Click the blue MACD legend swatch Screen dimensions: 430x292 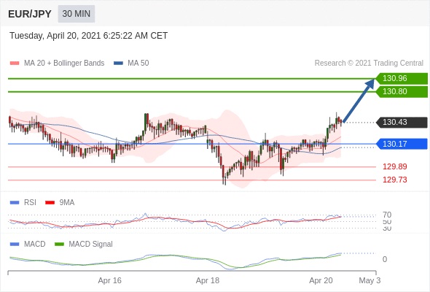point(15,245)
